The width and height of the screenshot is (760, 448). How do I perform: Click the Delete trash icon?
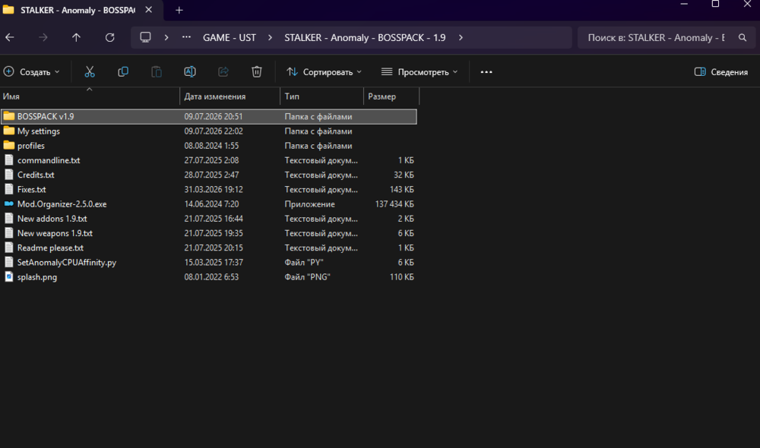(x=256, y=71)
